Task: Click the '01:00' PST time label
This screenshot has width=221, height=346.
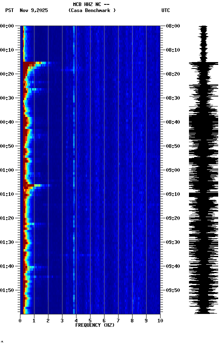Action: (x=7, y=170)
